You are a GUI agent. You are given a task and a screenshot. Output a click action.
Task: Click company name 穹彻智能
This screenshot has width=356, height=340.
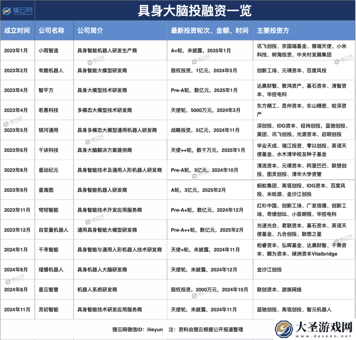pyautogui.click(x=48, y=210)
